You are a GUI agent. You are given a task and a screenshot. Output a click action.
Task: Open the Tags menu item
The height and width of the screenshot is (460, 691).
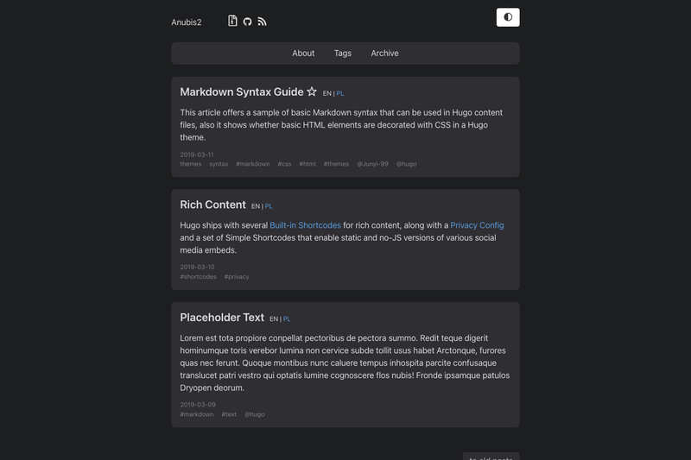[x=342, y=54]
